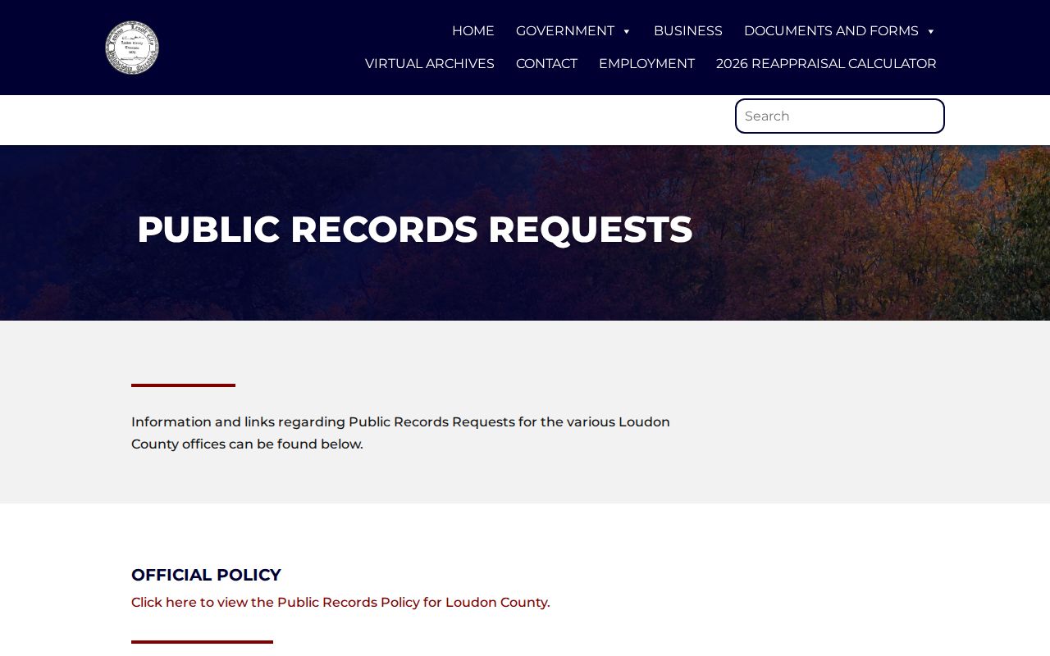Image resolution: width=1050 pixels, height=656 pixels.
Task: Expand the GOVERNMENT dropdown arrow
Action: pos(627,31)
